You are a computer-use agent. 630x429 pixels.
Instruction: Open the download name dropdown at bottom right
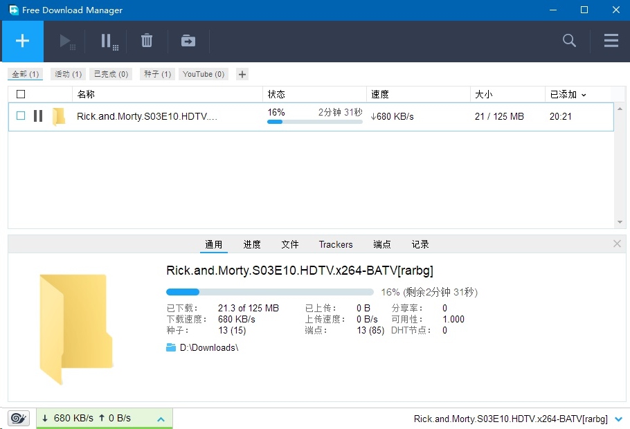click(618, 418)
